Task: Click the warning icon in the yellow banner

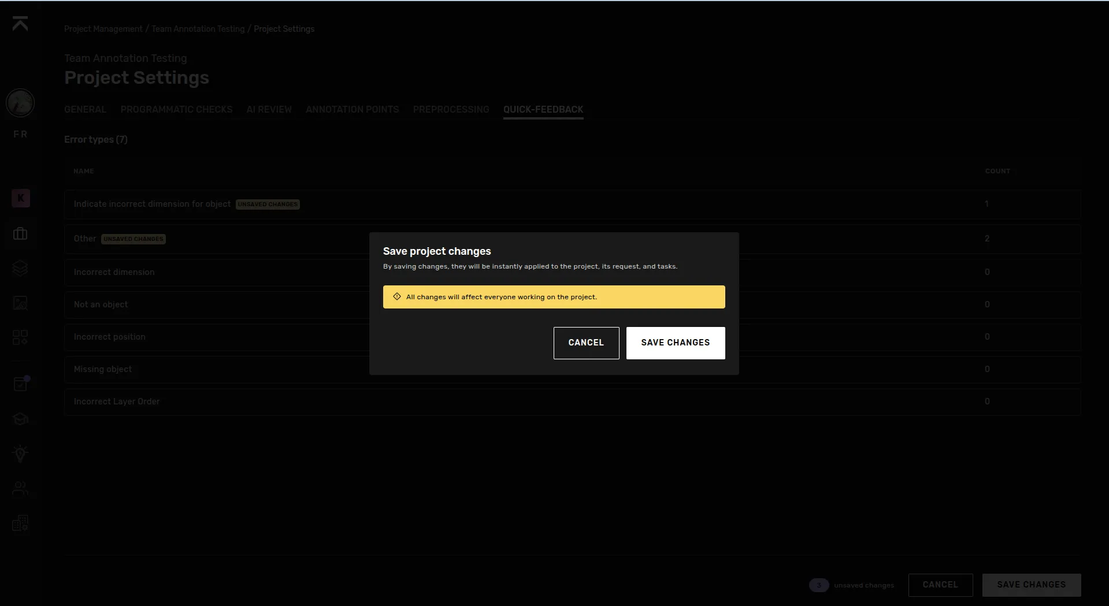Action: (397, 297)
